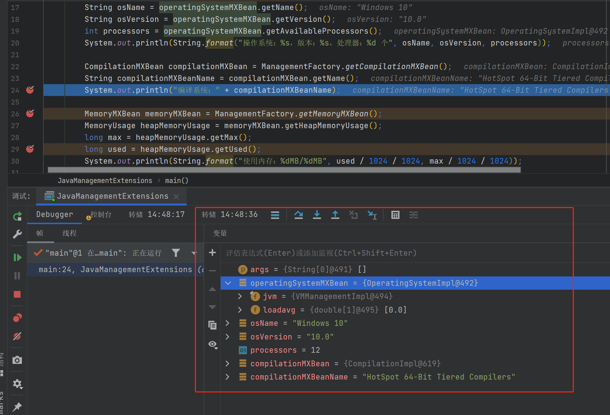Screen dimensions: 610x415
Task: Click the Rerun debug session icon
Action: (x=17, y=216)
